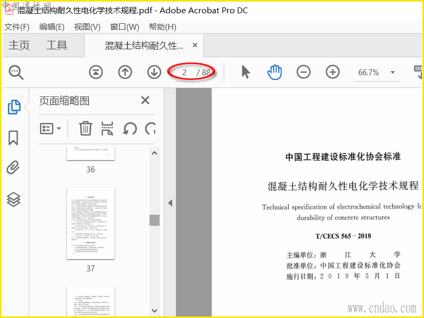The width and height of the screenshot is (424, 318).
Task: Click the Adobe Acrobat PDF icon in the title bar
Action: click(x=10, y=10)
